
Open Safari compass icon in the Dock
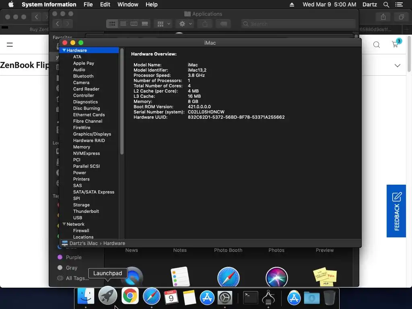pyautogui.click(x=152, y=297)
